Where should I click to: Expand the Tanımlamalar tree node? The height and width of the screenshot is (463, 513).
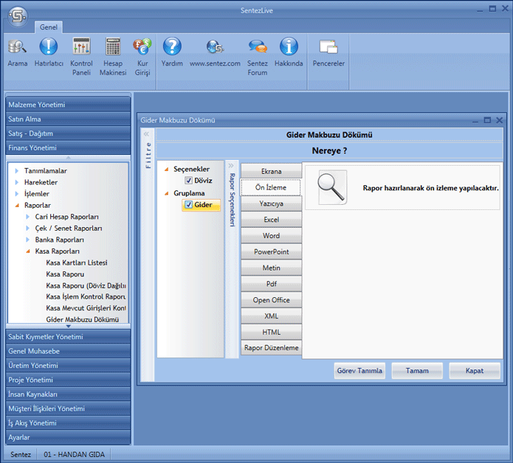pyautogui.click(x=17, y=170)
